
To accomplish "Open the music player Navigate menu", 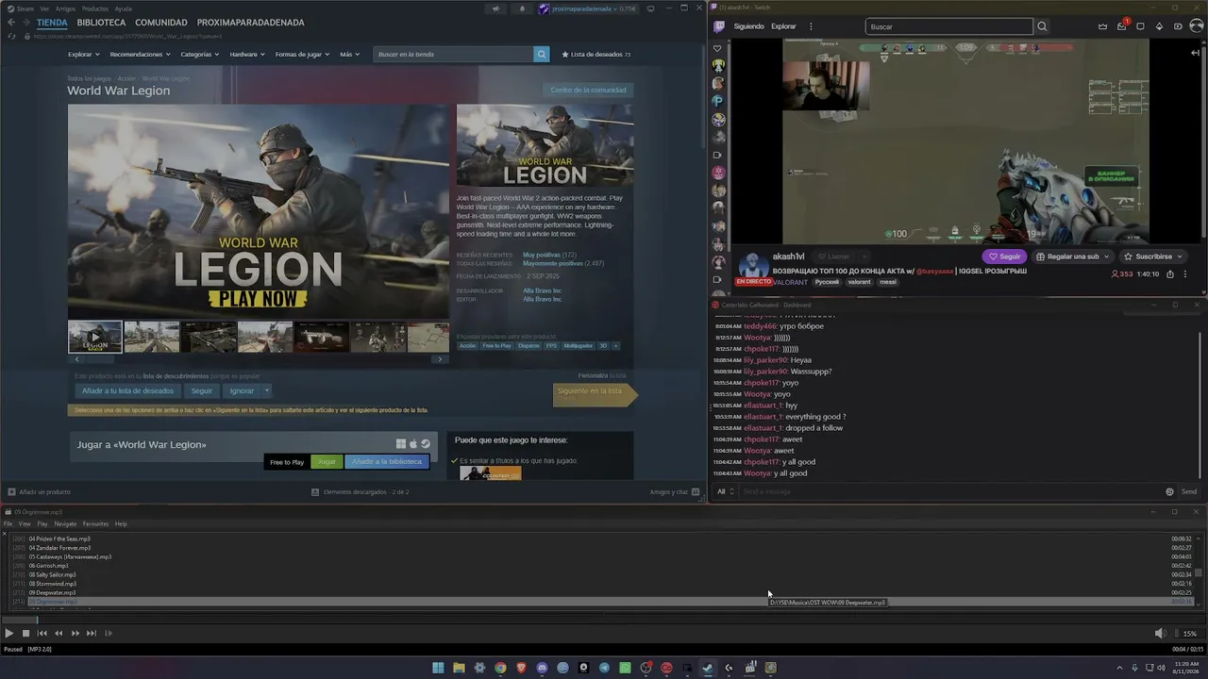I will tap(65, 524).
